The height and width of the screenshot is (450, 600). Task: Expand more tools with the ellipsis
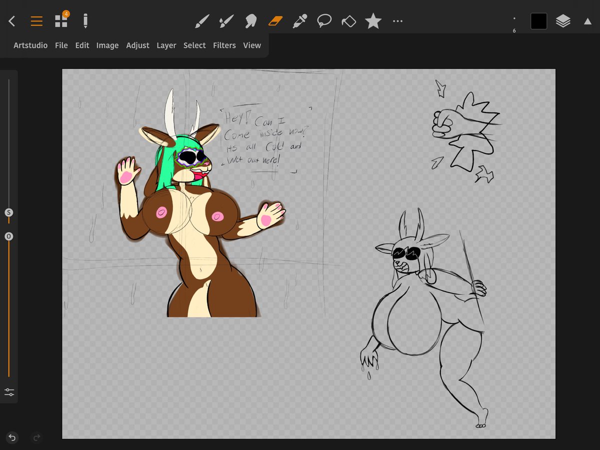click(x=397, y=21)
